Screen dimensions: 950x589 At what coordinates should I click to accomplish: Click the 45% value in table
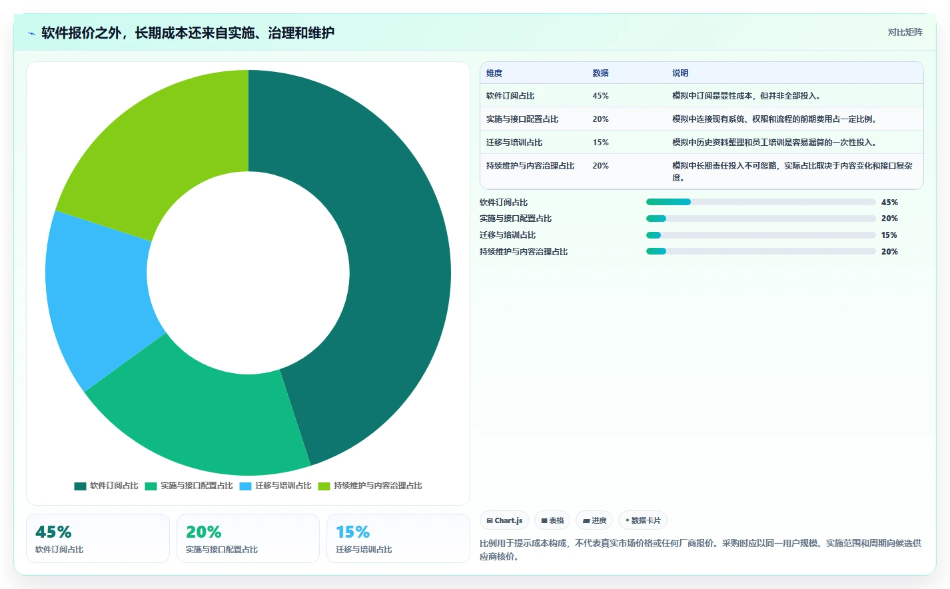click(600, 96)
